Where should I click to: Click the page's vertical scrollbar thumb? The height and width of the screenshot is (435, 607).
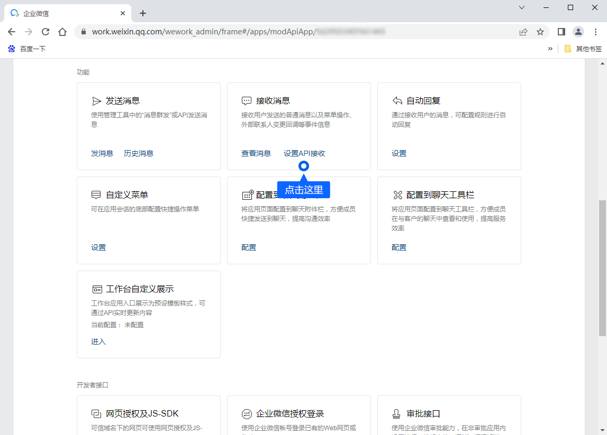point(602,267)
